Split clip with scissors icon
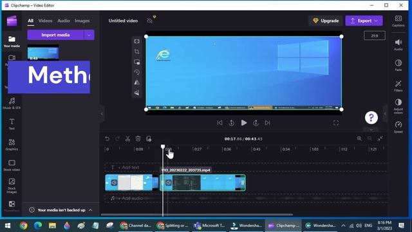Screen dimensions: 412x232 [x=127, y=139]
